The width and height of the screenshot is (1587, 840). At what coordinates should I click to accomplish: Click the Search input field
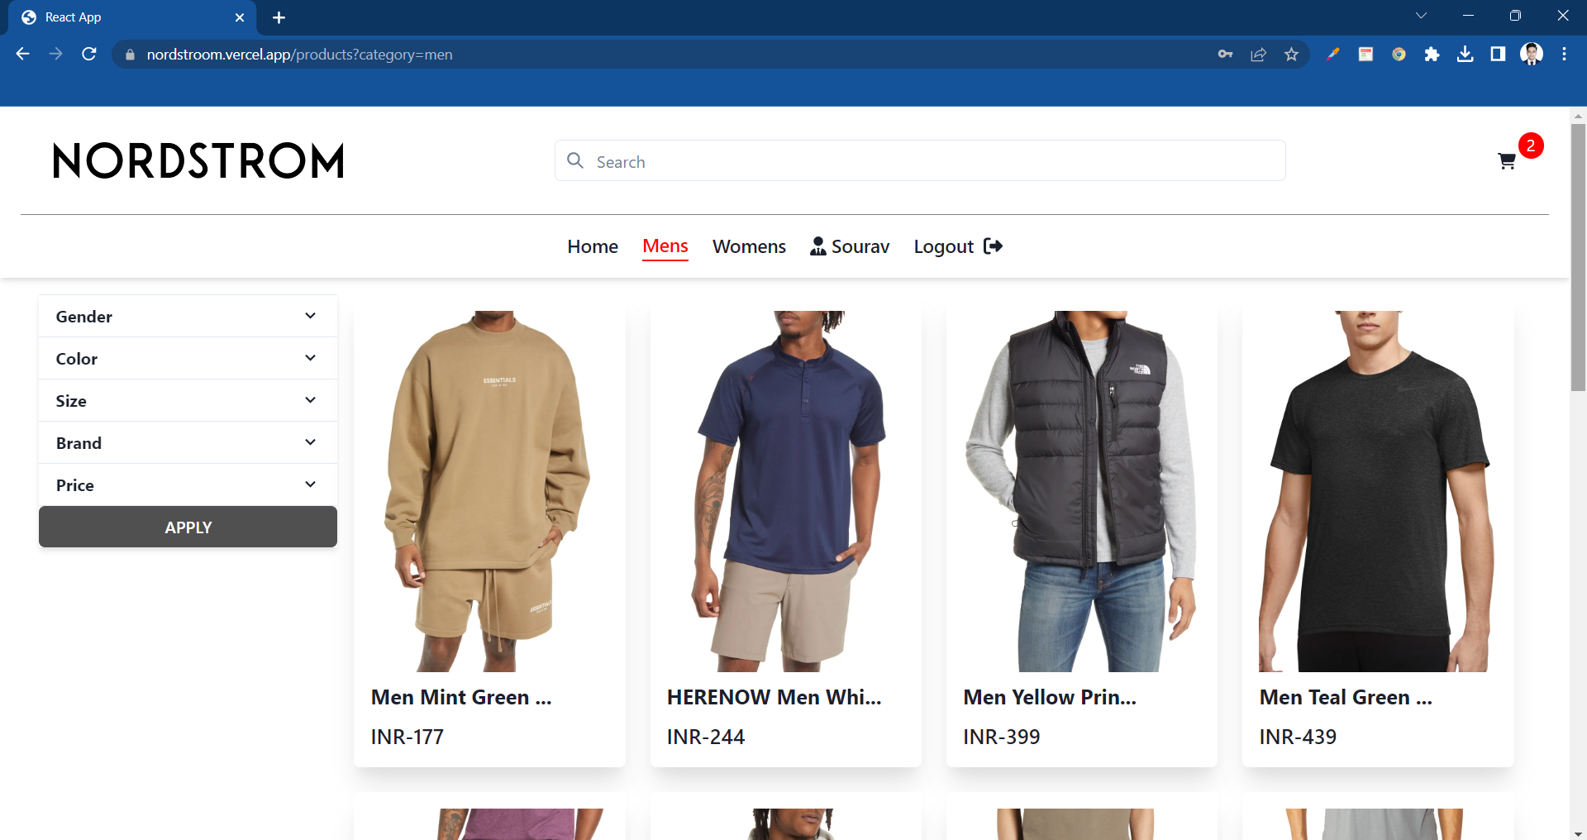pos(920,160)
